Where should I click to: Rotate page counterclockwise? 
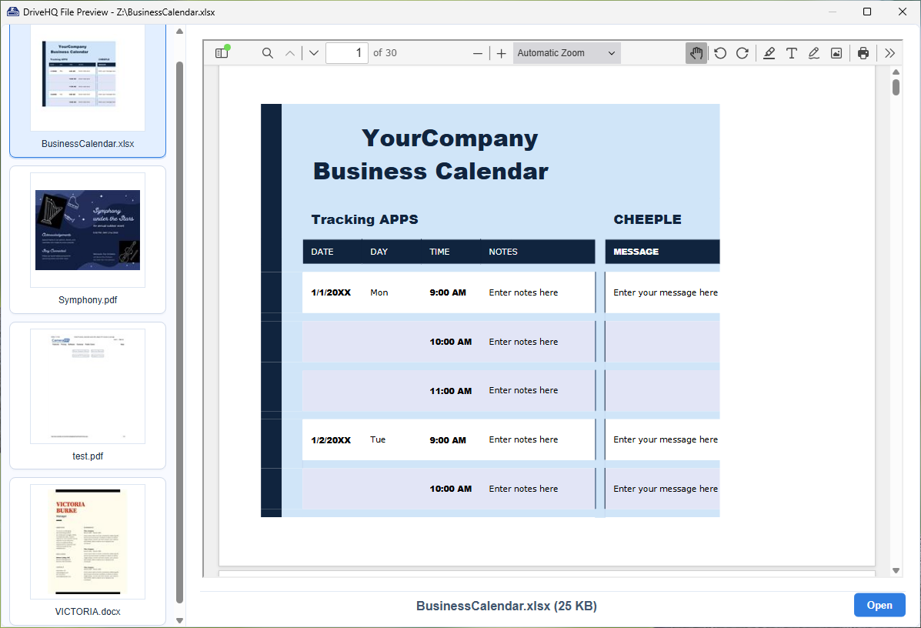click(x=720, y=53)
